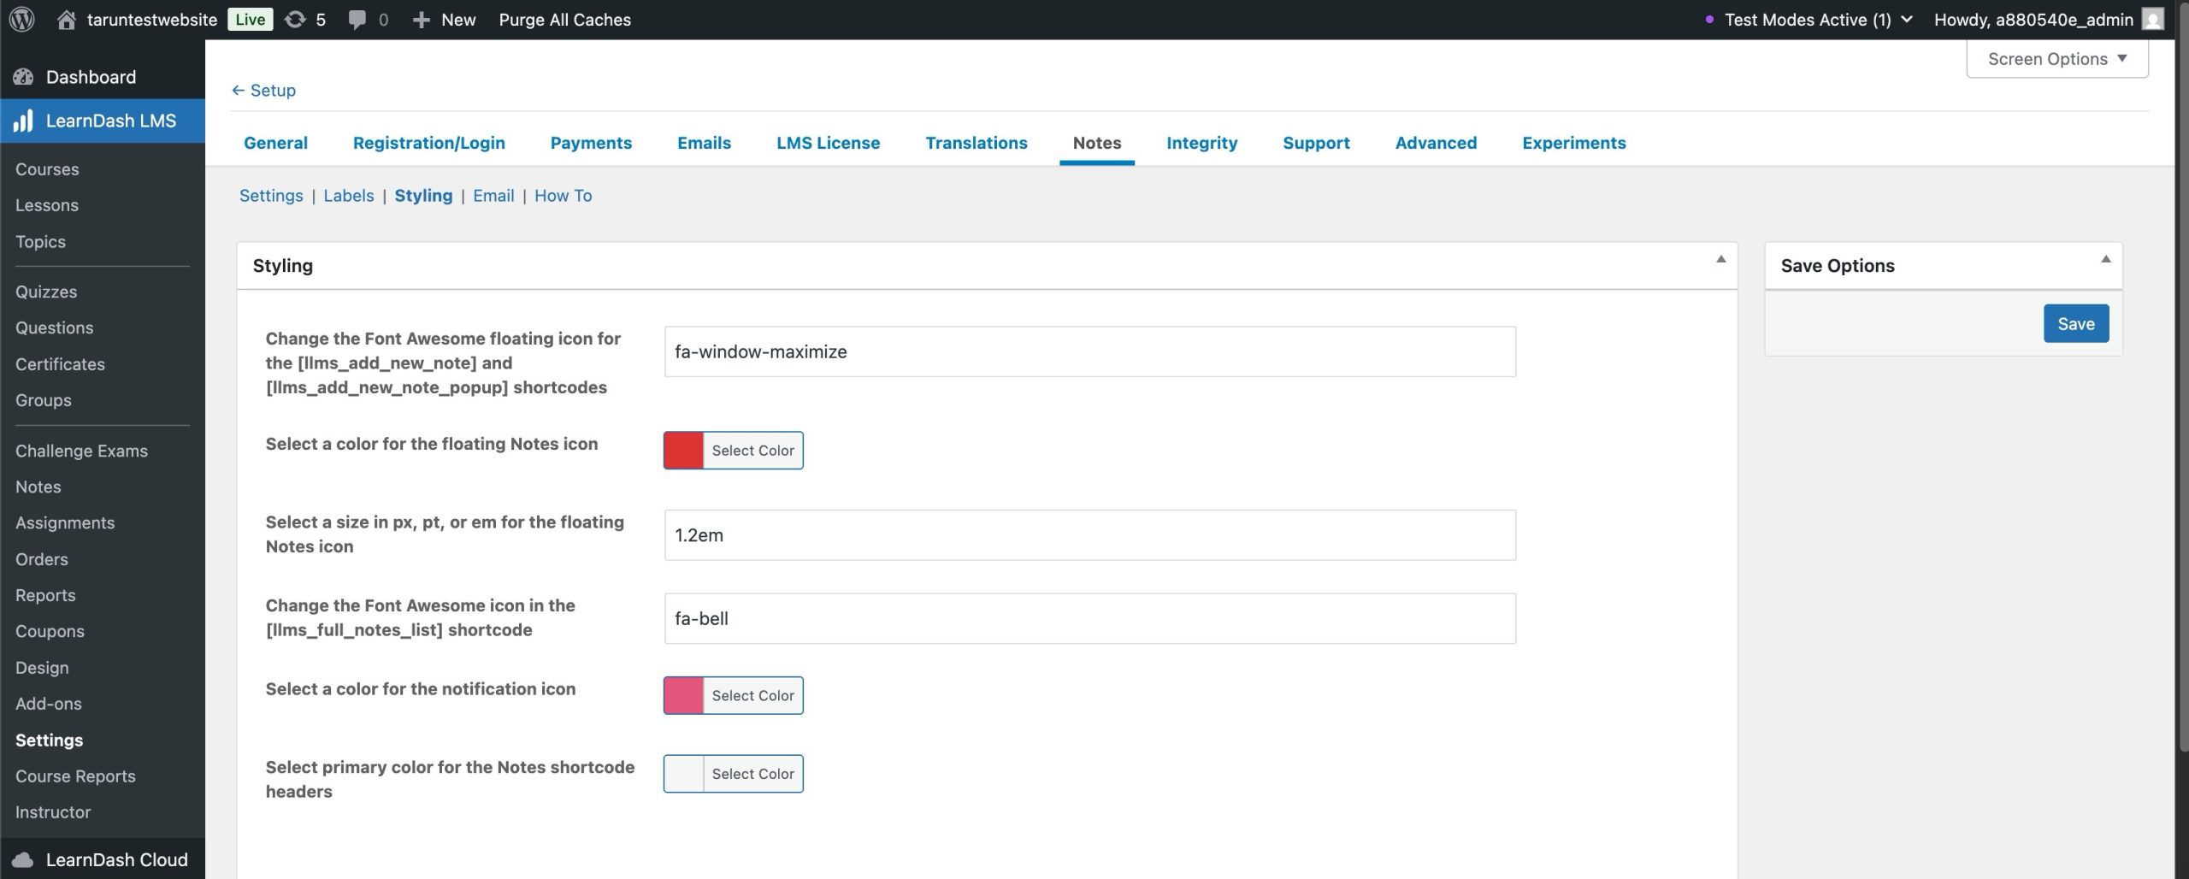
Task: Click Select Color for notification icon
Action: 752,695
